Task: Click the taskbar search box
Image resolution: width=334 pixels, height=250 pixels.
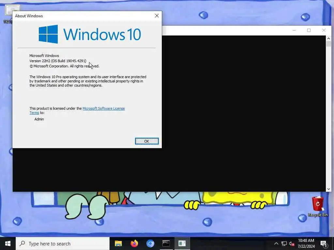Action: pos(63,243)
